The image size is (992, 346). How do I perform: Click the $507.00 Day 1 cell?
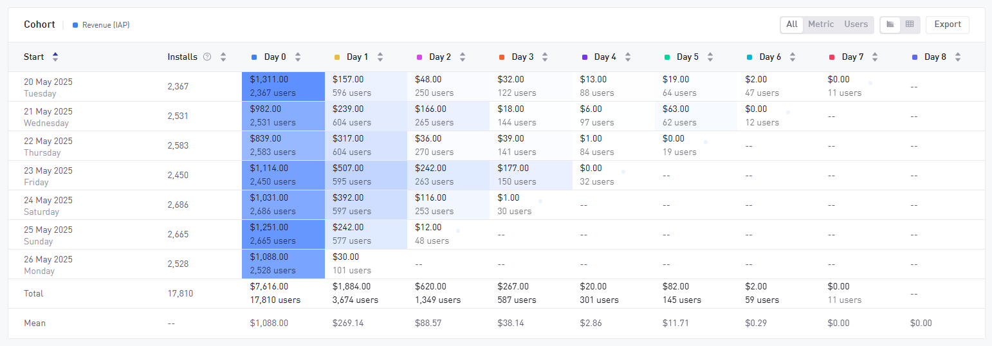366,175
